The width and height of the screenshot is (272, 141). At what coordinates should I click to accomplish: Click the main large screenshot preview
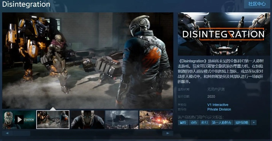[87, 60]
